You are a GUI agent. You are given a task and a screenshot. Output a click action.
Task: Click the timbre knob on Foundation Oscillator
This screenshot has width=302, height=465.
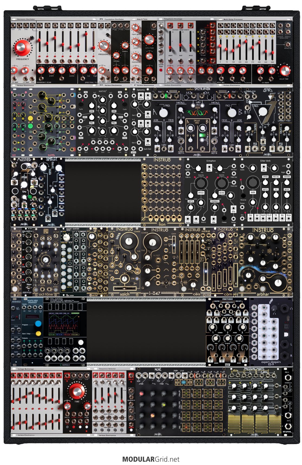pos(125,45)
